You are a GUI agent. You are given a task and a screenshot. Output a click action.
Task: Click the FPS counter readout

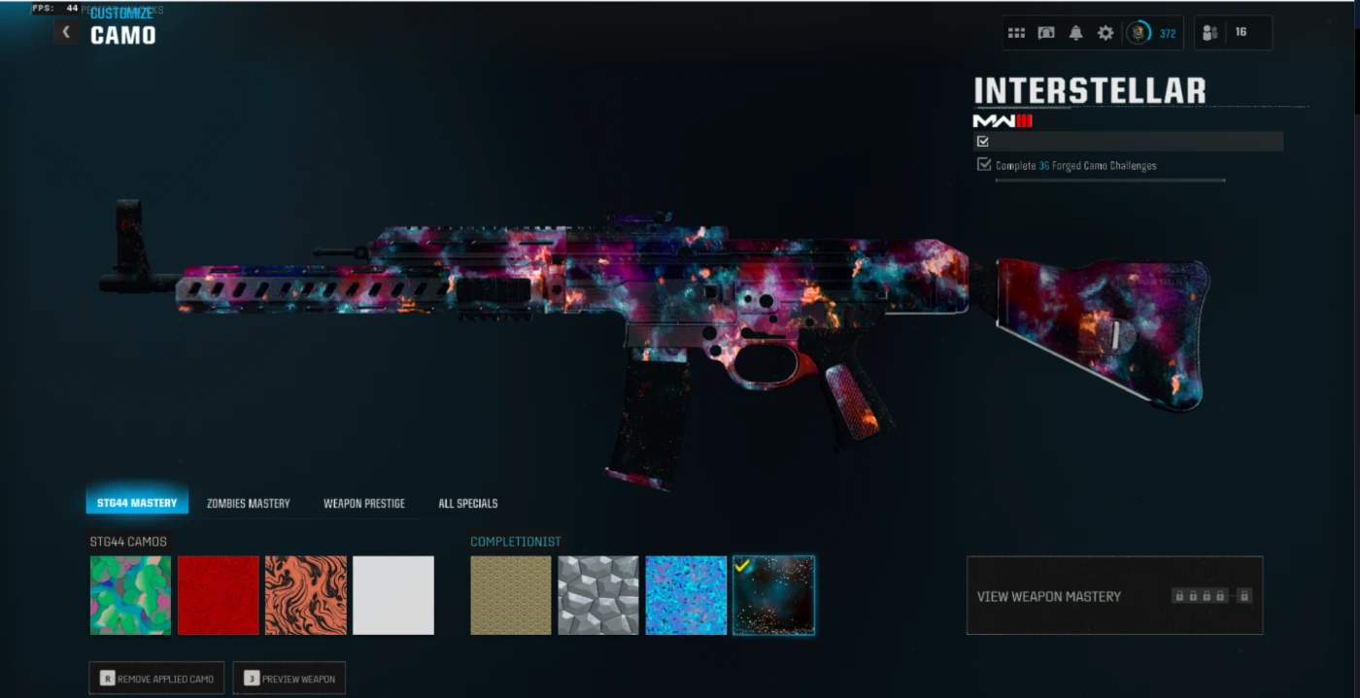(55, 8)
